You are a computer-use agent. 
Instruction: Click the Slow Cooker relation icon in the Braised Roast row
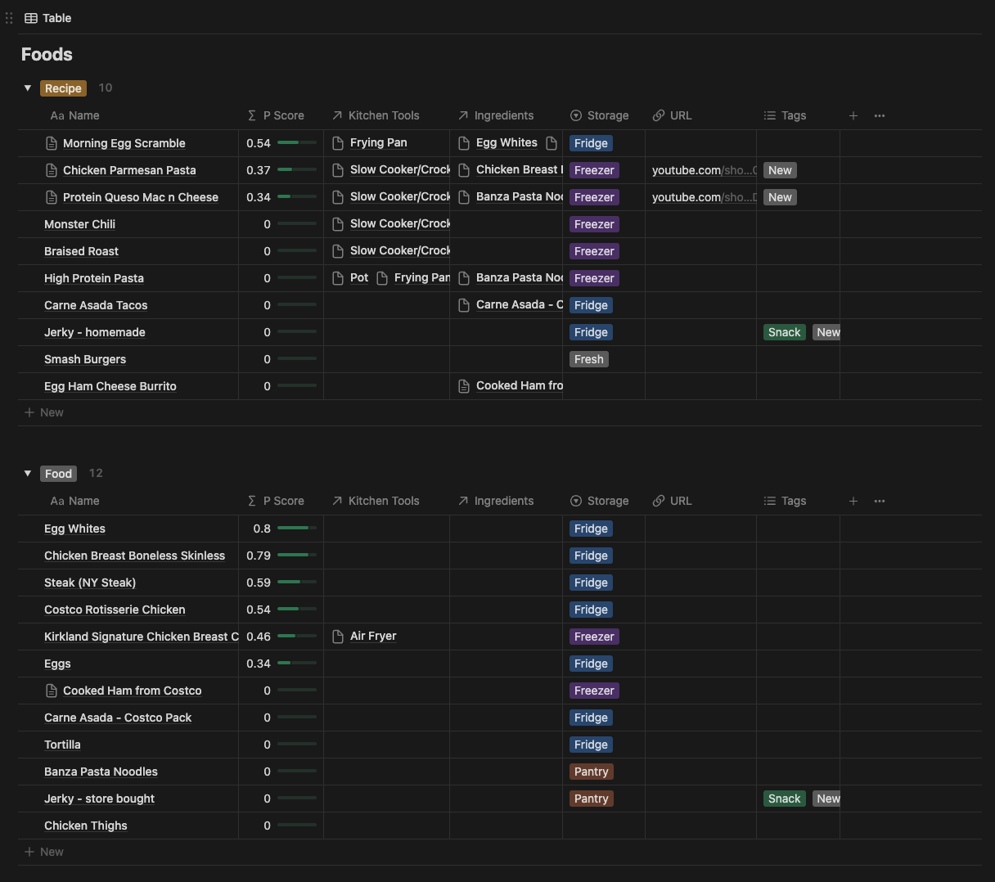pyautogui.click(x=338, y=251)
